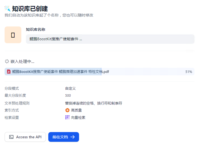This screenshot has width=198, height=148.
Task: Click the high quality 高质量 orange icon
Action: [x=67, y=110]
